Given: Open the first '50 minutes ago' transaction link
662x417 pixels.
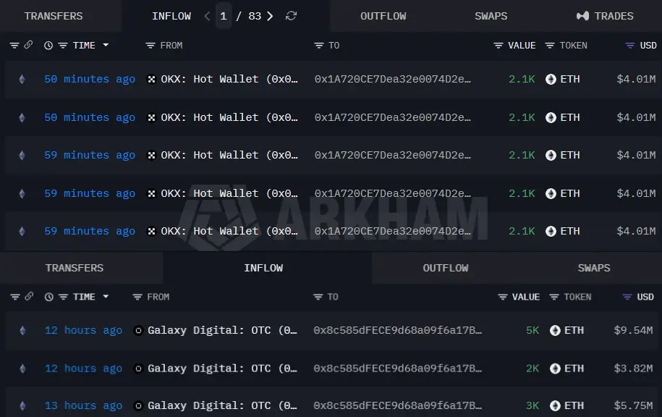Looking at the screenshot, I should click(x=90, y=79).
